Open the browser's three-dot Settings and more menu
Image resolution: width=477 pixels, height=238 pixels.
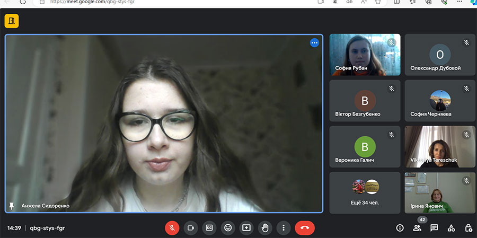click(460, 2)
